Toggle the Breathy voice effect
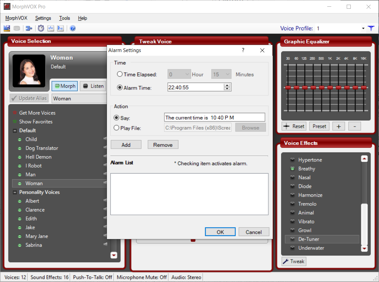This screenshot has width=379, height=282. 292,169
